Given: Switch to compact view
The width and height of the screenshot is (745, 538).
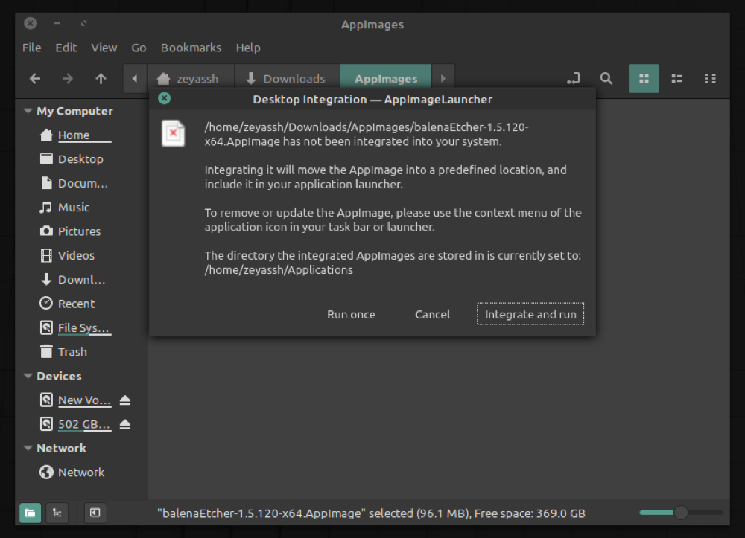Looking at the screenshot, I should coord(710,78).
